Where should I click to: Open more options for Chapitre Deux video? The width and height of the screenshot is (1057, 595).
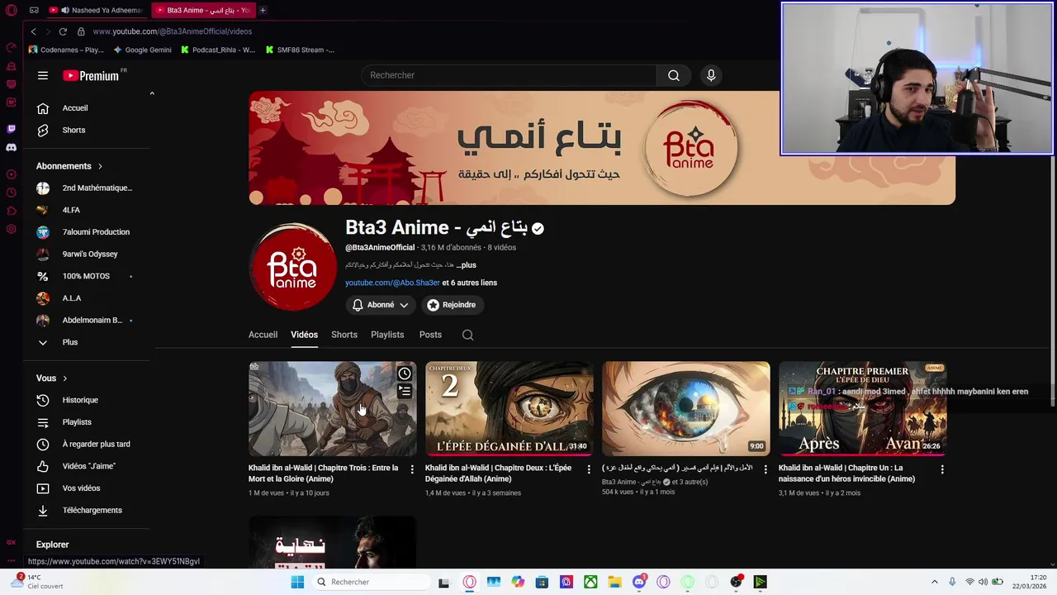(589, 469)
